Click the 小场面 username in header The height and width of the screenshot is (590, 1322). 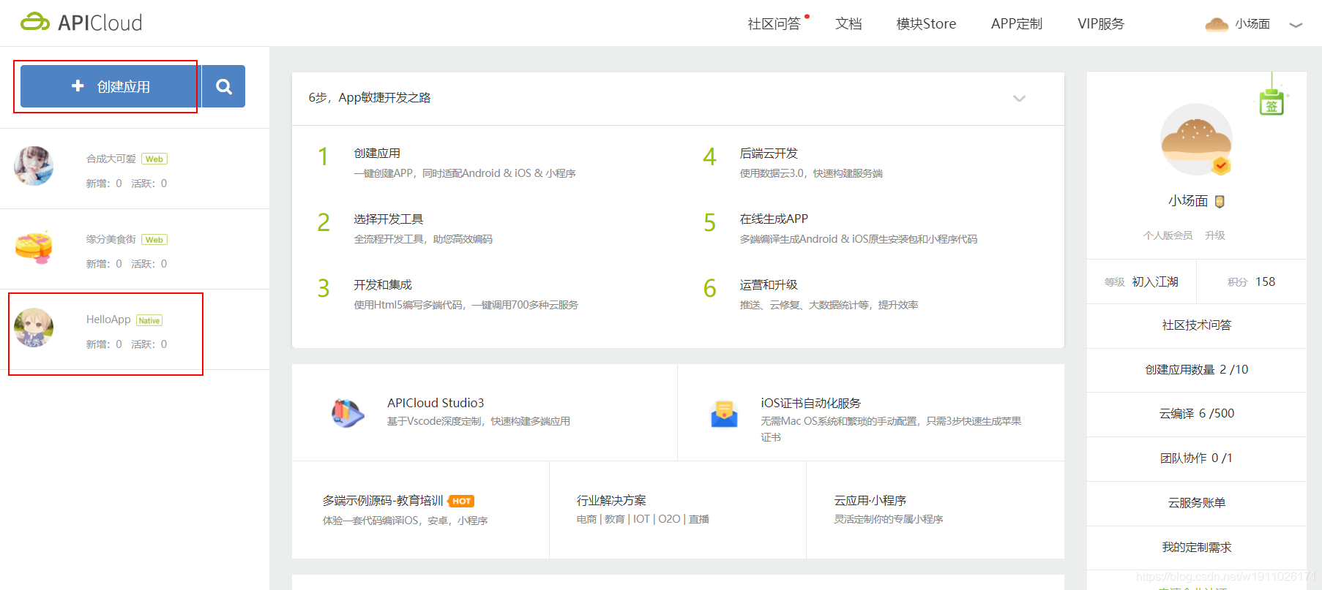(x=1252, y=23)
